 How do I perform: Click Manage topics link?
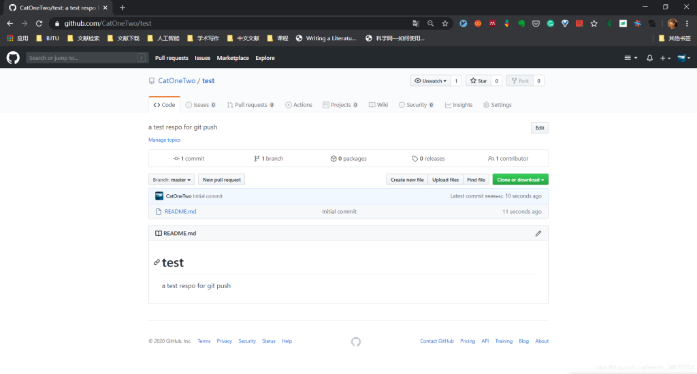[165, 140]
